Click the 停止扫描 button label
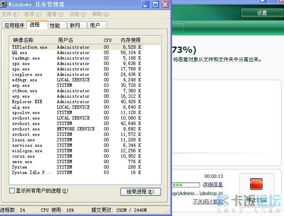Image resolution: width=284 pixels, height=216 pixels. [x=257, y=200]
